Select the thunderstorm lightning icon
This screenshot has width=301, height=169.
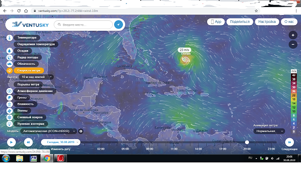click(9, 98)
